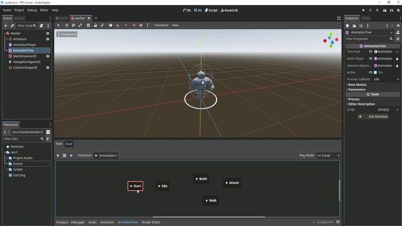Toggle preview environment icon

[x=141, y=25]
